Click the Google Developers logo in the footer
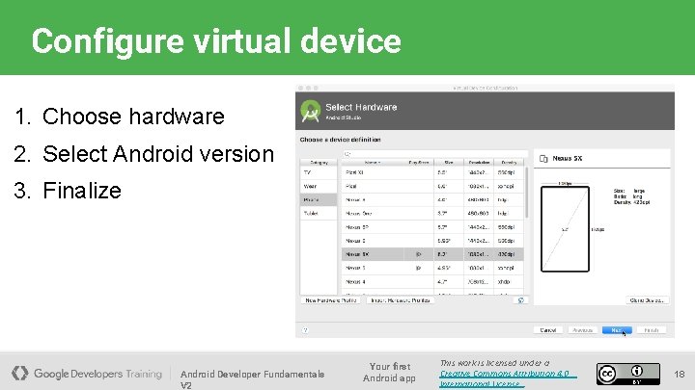The height and width of the screenshot is (390, 695). point(20,374)
